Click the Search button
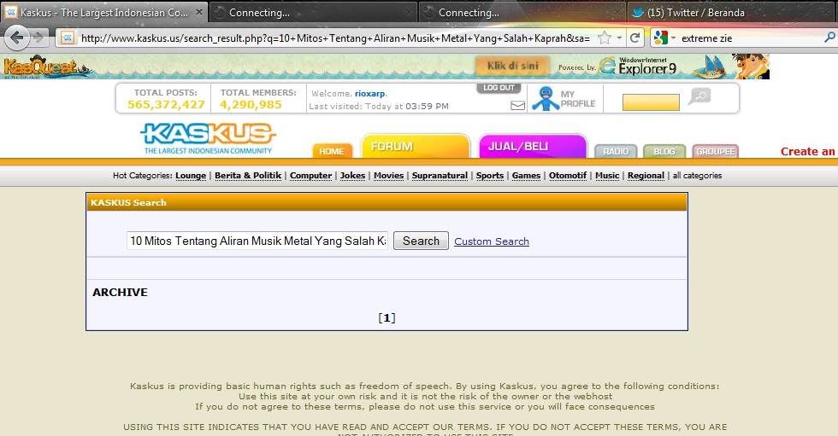The height and width of the screenshot is (436, 838). [x=421, y=241]
